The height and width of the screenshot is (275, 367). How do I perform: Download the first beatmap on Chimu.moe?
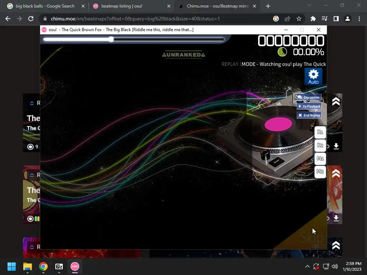pyautogui.click(x=336, y=146)
